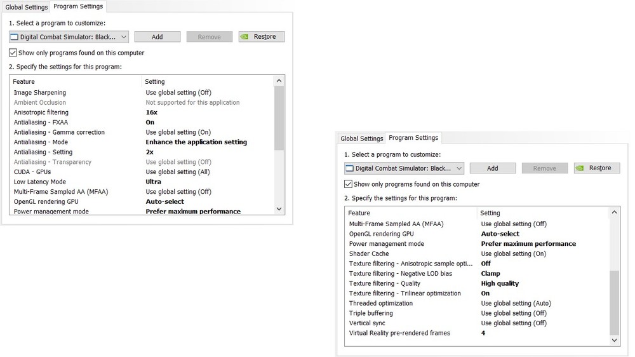
Task: Select the Program Settings tab in the right panel
Action: (x=413, y=138)
